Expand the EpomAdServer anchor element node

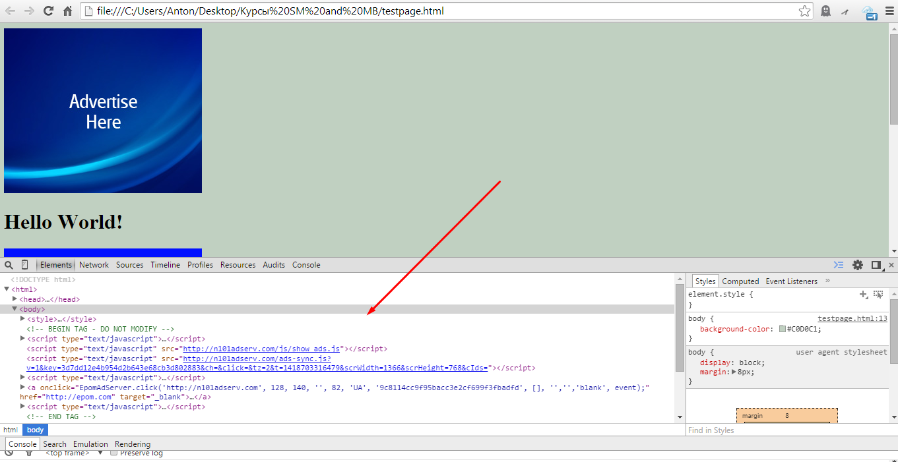[22, 387]
